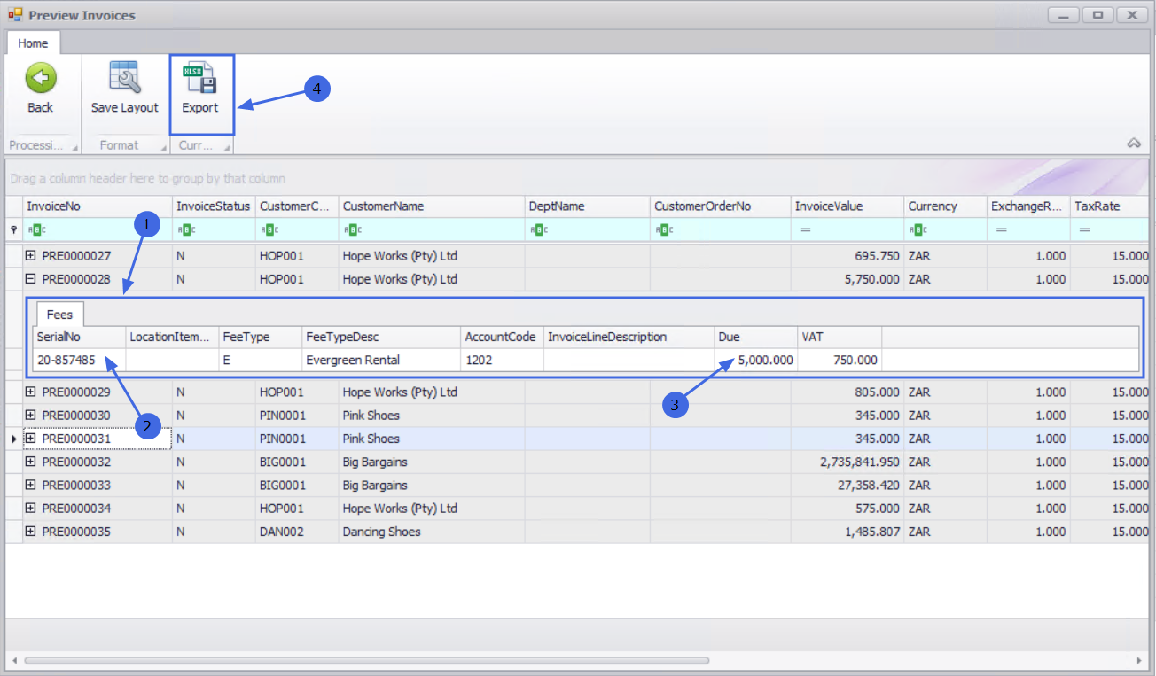The image size is (1156, 676).
Task: Click the Due column header in Fees
Action: 756,338
